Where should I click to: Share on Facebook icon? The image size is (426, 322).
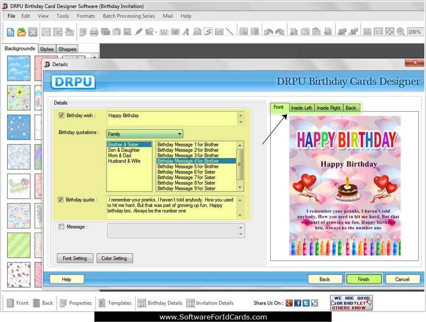(x=297, y=303)
